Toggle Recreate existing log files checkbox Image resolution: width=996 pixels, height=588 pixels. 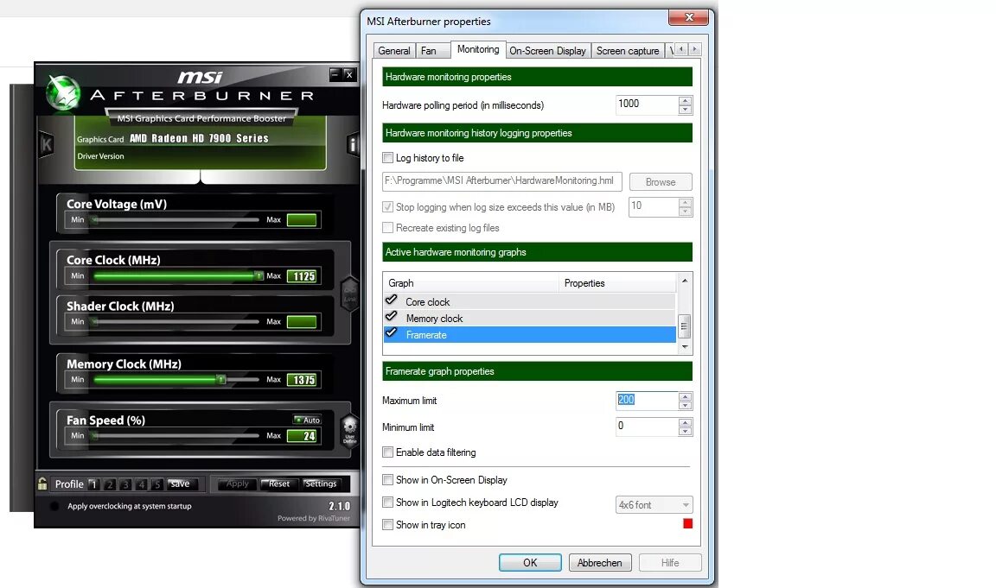(x=387, y=227)
